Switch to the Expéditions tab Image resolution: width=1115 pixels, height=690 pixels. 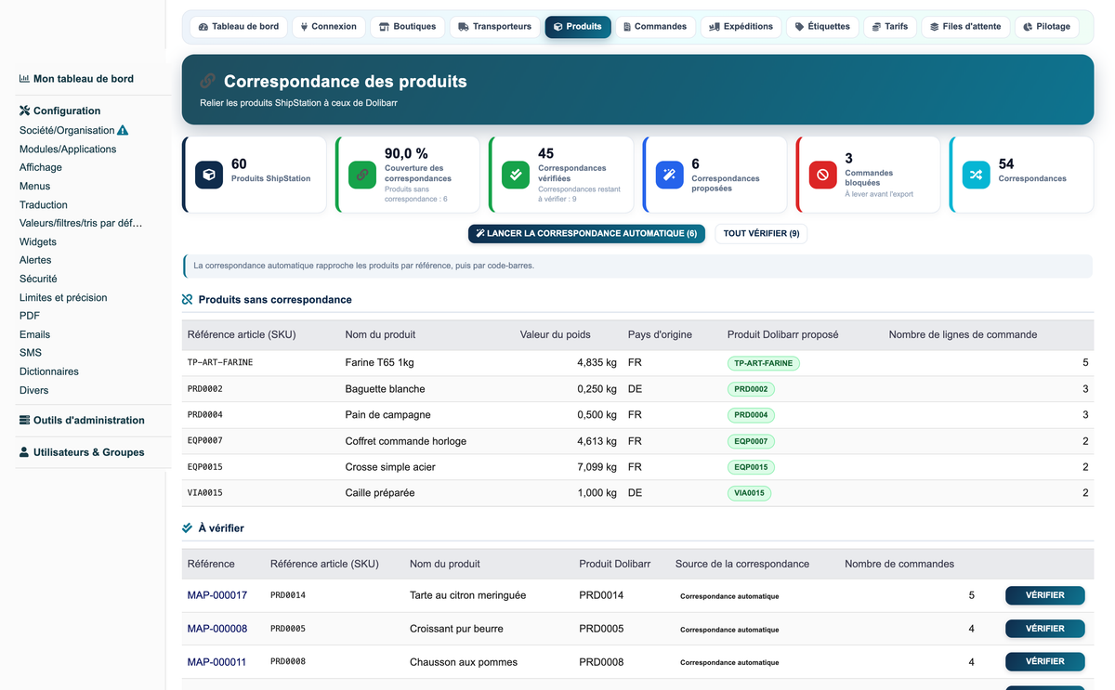pyautogui.click(x=741, y=27)
